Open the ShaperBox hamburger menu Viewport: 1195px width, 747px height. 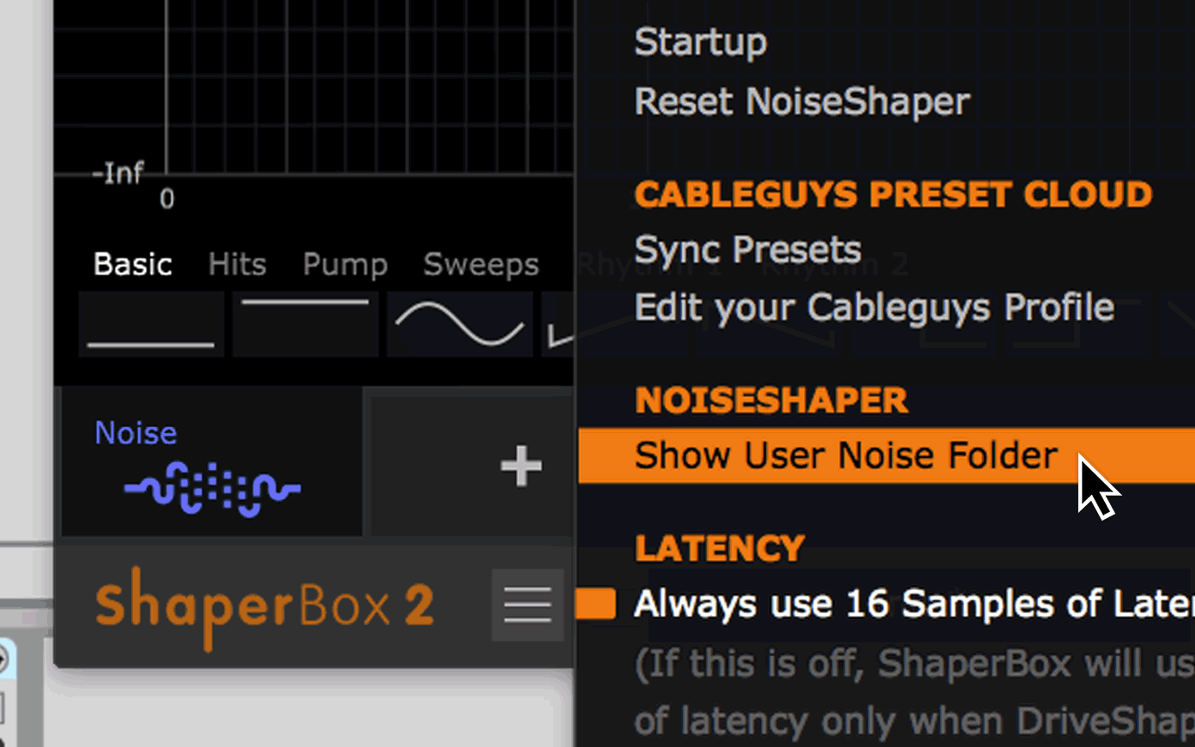[527, 605]
